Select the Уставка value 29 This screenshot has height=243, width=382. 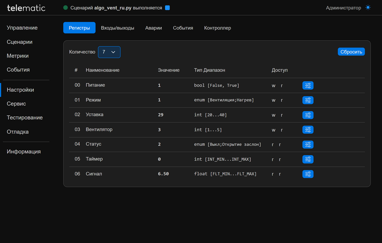[160, 115]
